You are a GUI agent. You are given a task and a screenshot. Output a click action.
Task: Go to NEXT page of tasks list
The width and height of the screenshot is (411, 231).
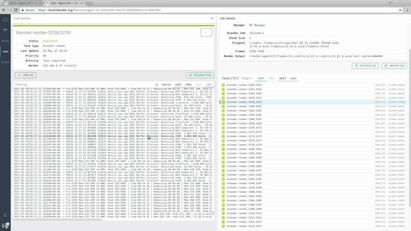pyautogui.click(x=283, y=78)
